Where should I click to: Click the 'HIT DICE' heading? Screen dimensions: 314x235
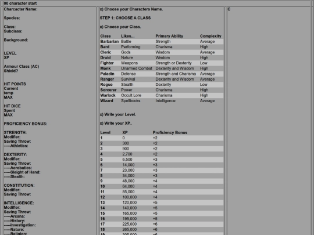12,106
